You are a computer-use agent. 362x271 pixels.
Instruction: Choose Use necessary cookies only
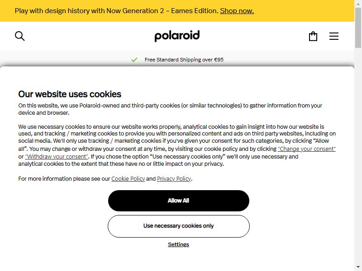tap(179, 226)
